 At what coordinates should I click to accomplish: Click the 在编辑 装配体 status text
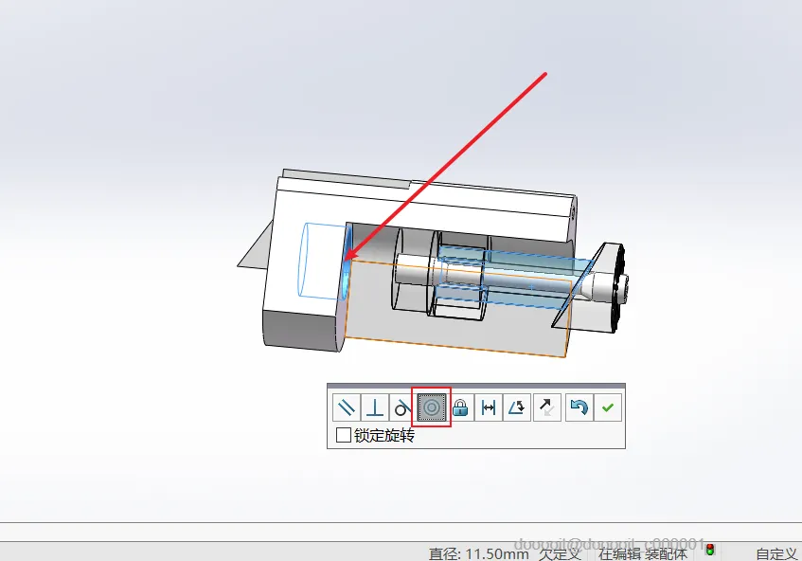(642, 553)
